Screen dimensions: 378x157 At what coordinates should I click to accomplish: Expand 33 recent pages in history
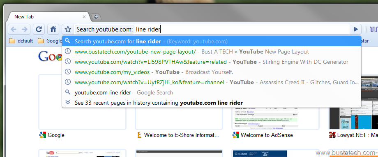[x=212, y=103]
